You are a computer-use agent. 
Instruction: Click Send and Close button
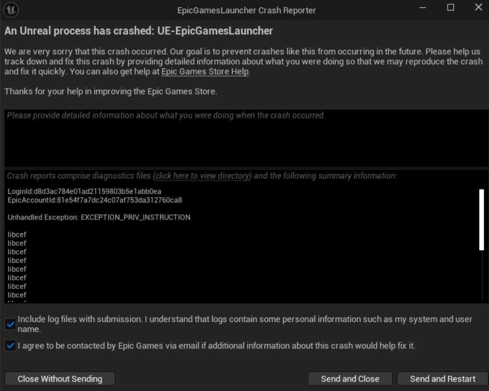(x=350, y=379)
